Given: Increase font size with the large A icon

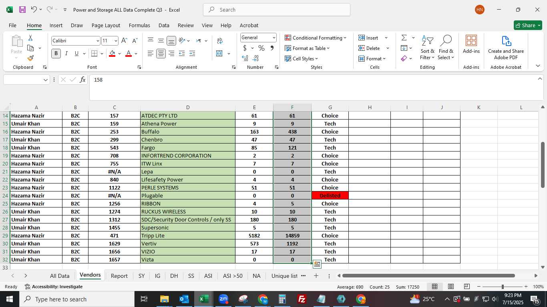Looking at the screenshot, I should click(x=124, y=40).
